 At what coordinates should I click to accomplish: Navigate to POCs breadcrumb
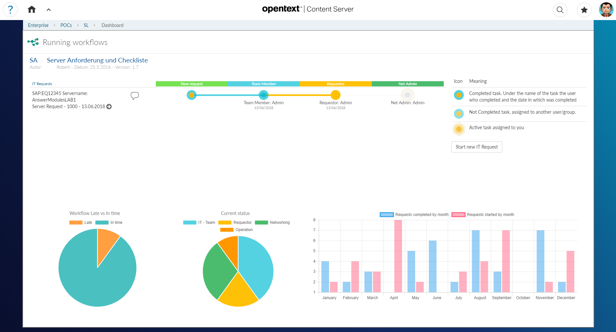(66, 25)
